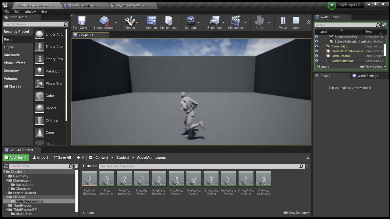Switch to the ThirdPersonCharacter tab
This screenshot has width=390, height=219.
84,5
